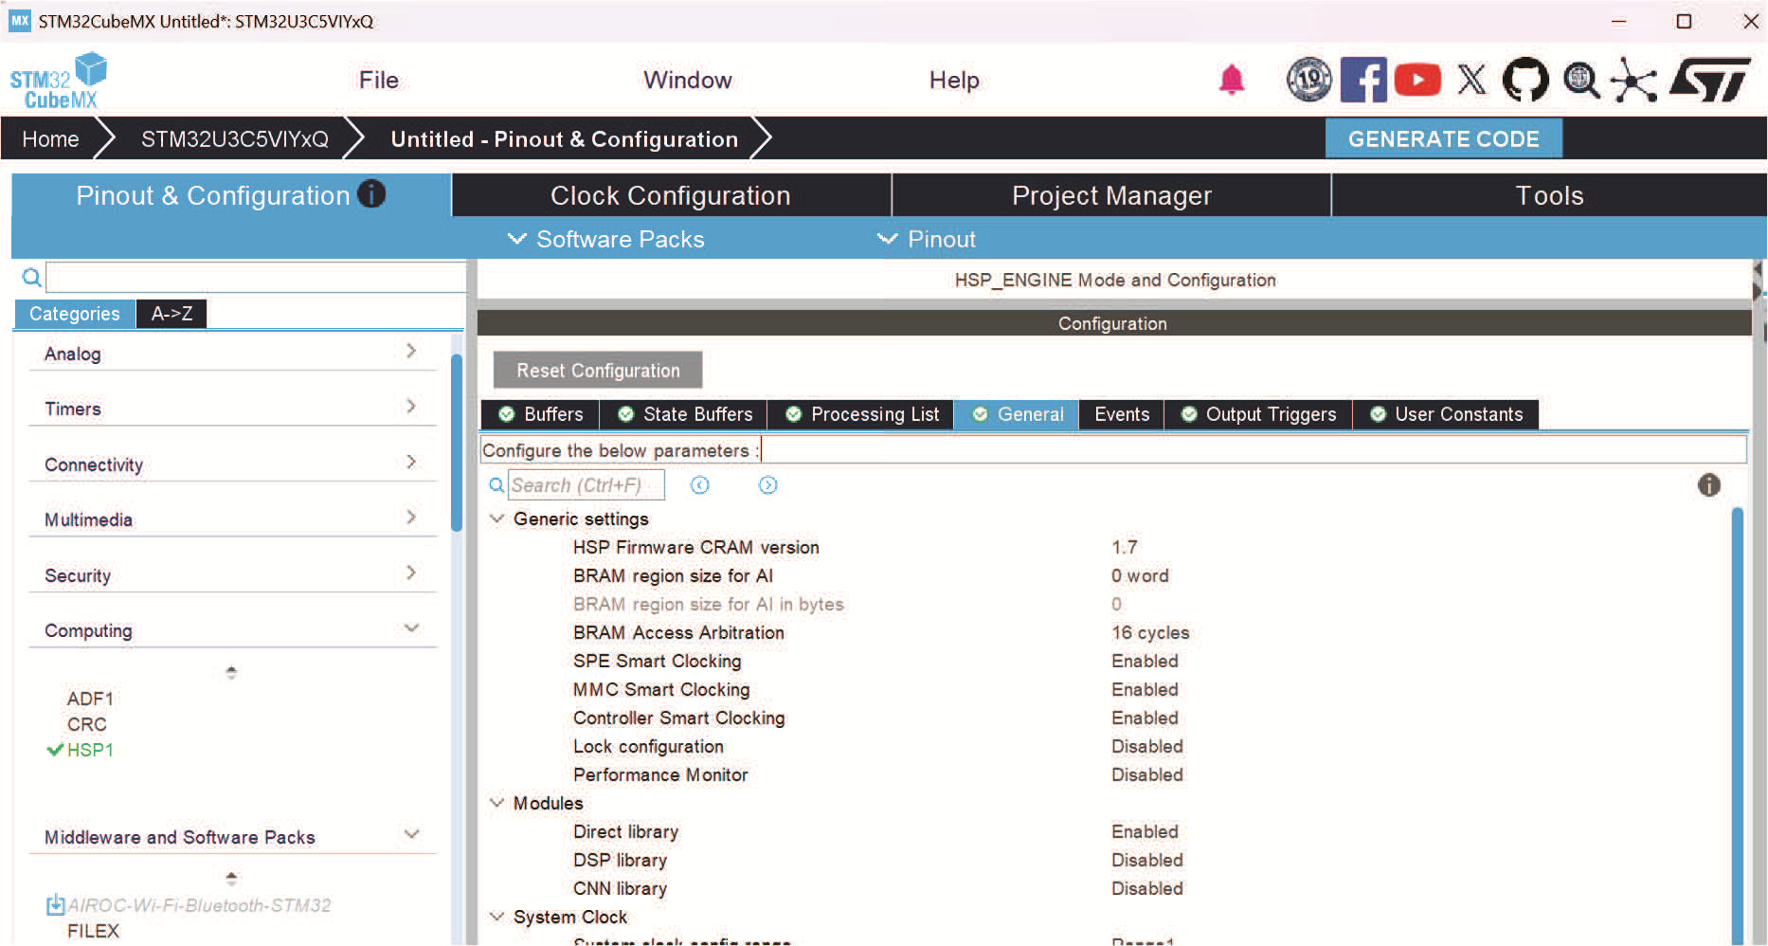Click the category list scrollbar
The image size is (1768, 946).
click(457, 443)
